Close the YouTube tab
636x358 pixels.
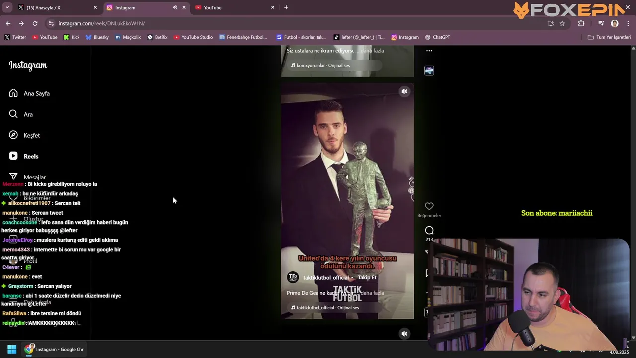point(272,7)
